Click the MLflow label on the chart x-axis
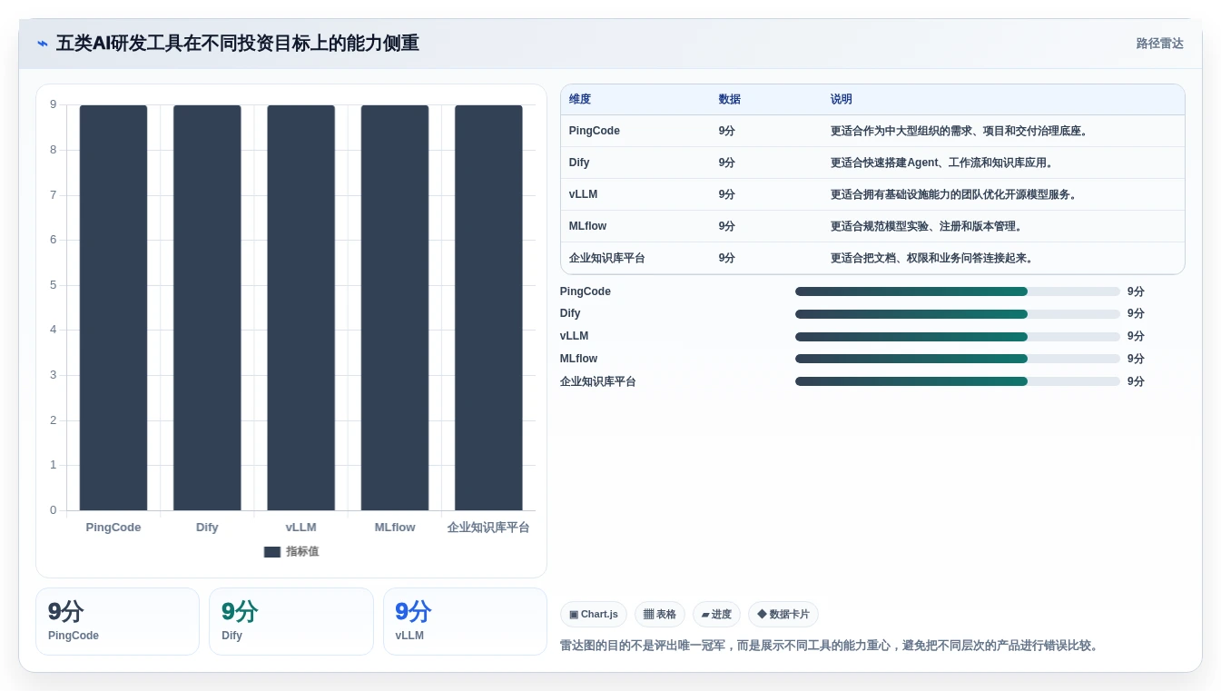The height and width of the screenshot is (691, 1221). (x=395, y=528)
